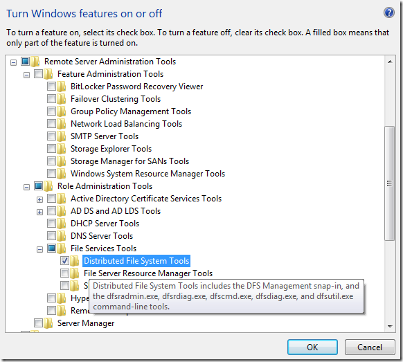The image size is (403, 362).
Task: Click the folder icon beside Network Load Balancing Tools
Action: click(61, 124)
